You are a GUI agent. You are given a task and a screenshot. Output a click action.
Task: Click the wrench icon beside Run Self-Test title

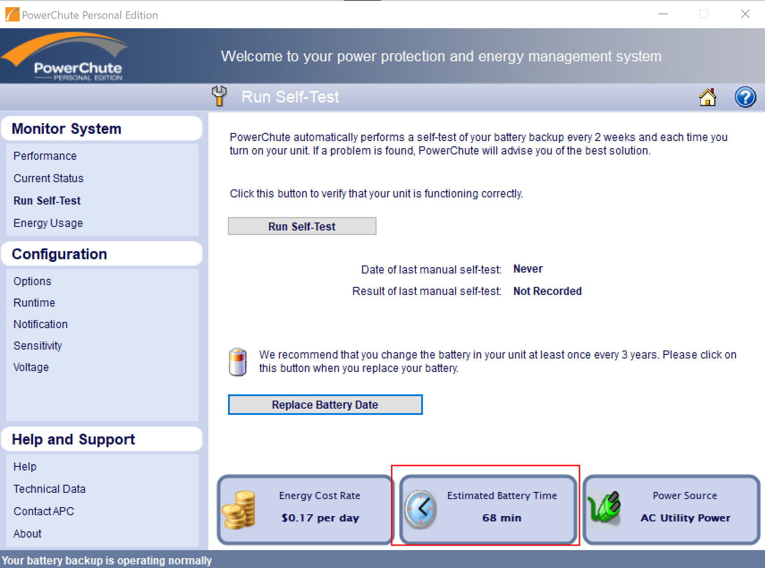pyautogui.click(x=219, y=96)
